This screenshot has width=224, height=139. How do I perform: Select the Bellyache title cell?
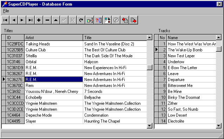(115, 97)
